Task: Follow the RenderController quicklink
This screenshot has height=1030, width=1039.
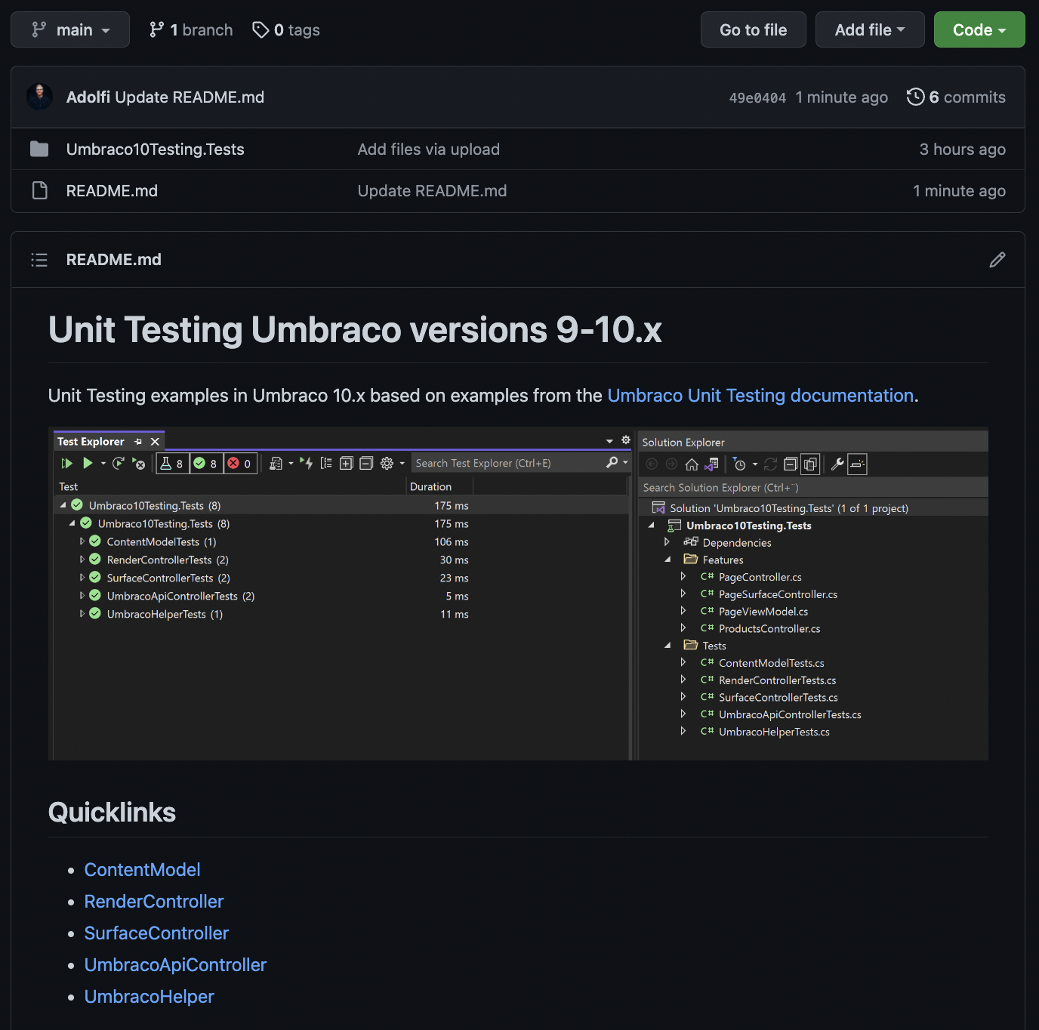Action: [x=154, y=902]
